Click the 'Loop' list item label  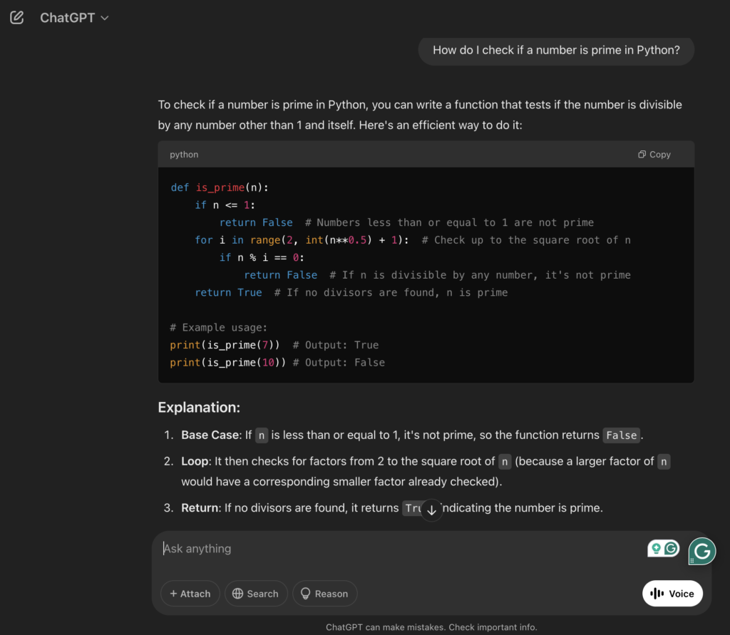pos(195,461)
